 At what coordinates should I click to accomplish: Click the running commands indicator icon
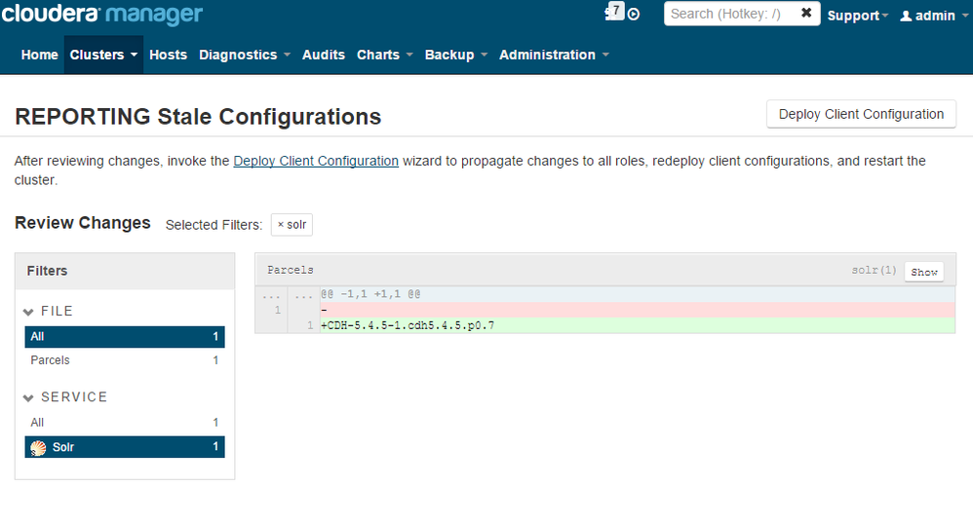click(634, 14)
